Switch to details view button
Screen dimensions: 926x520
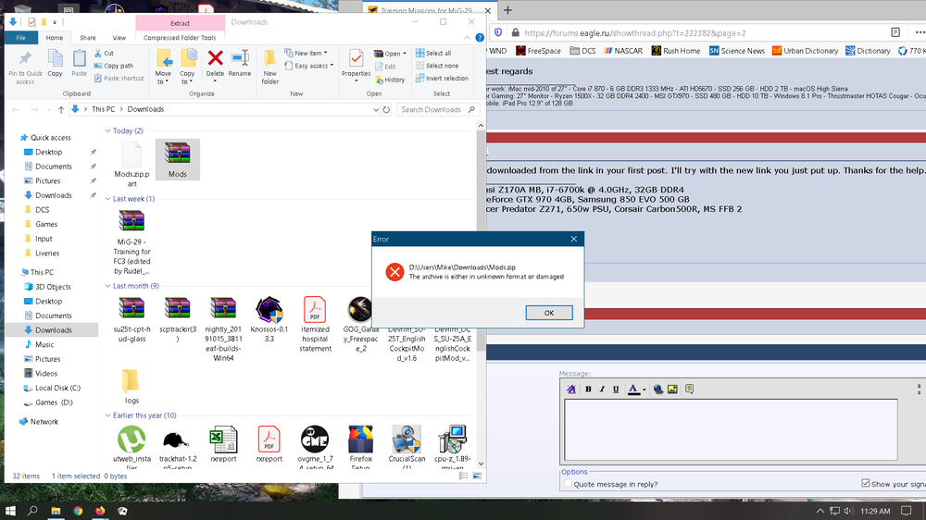point(464,476)
